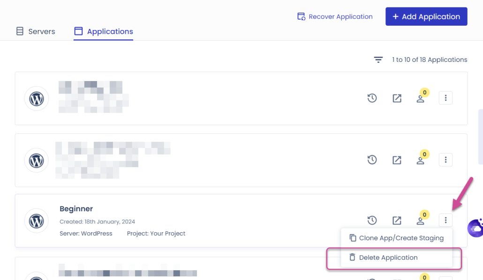Click the history icon in second application card
The height and width of the screenshot is (280, 483).
point(372,160)
